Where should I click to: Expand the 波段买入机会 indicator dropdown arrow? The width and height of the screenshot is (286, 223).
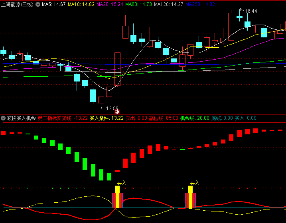(3, 118)
